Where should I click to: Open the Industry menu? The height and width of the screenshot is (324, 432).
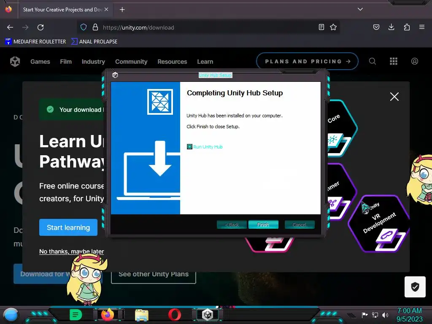click(93, 62)
